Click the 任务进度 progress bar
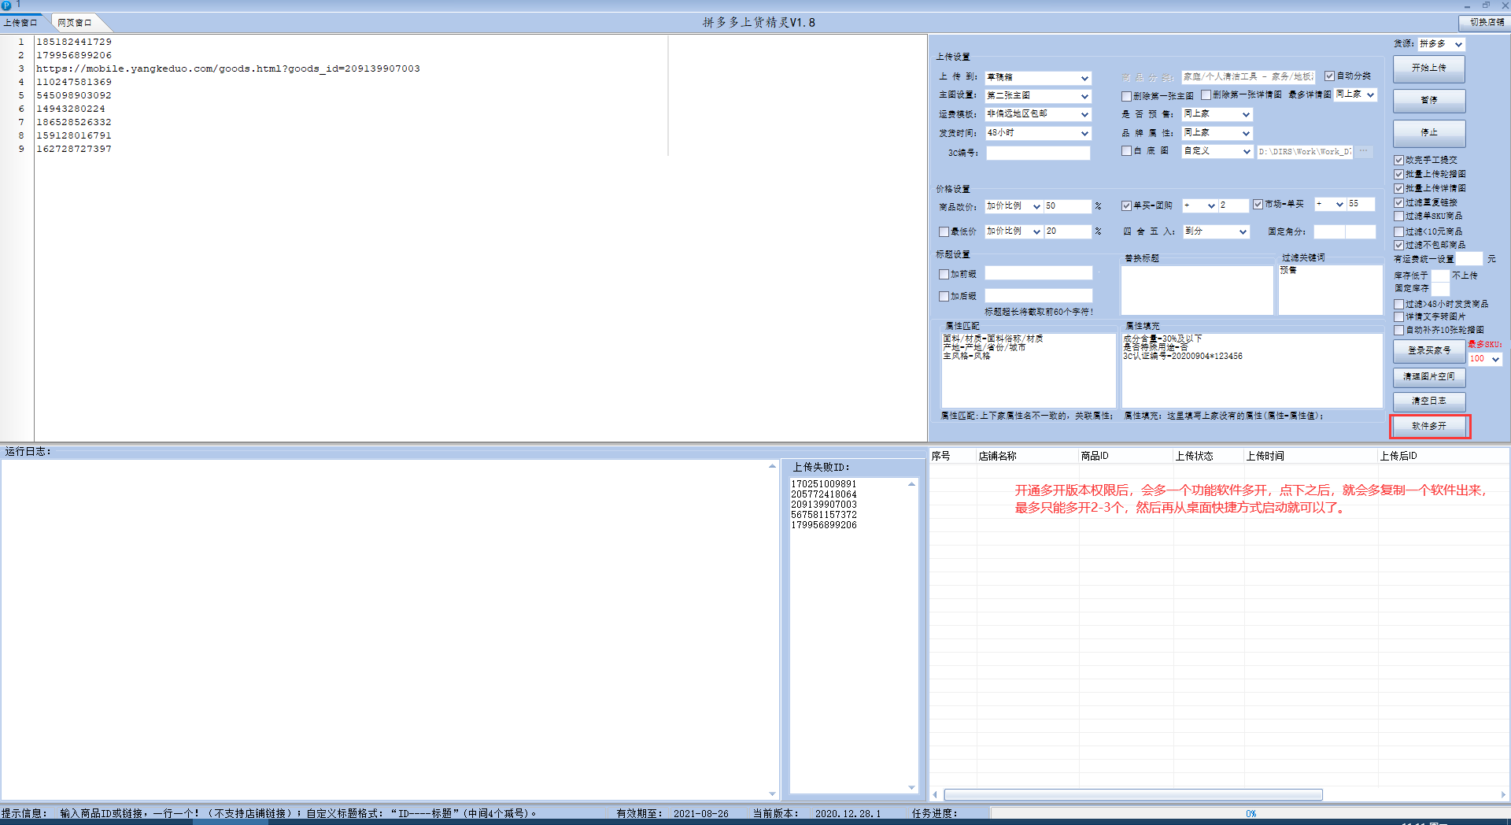The image size is (1511, 825). pyautogui.click(x=1250, y=814)
